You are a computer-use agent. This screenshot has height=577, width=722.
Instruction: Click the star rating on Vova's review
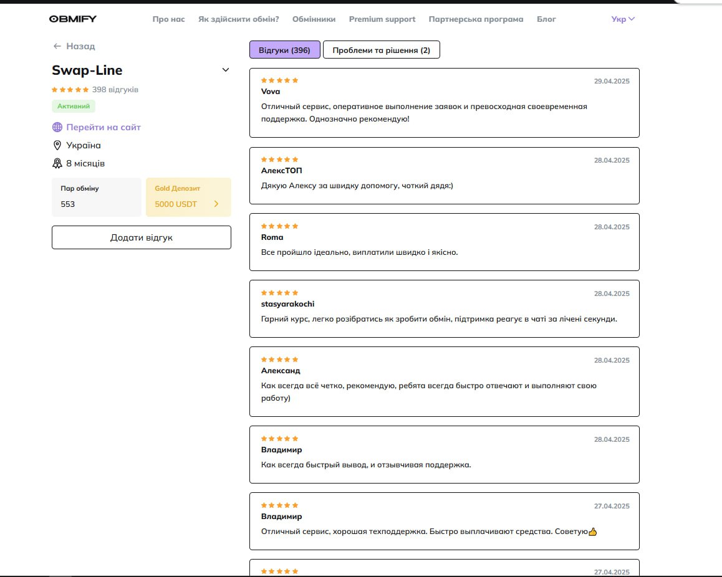coord(279,80)
